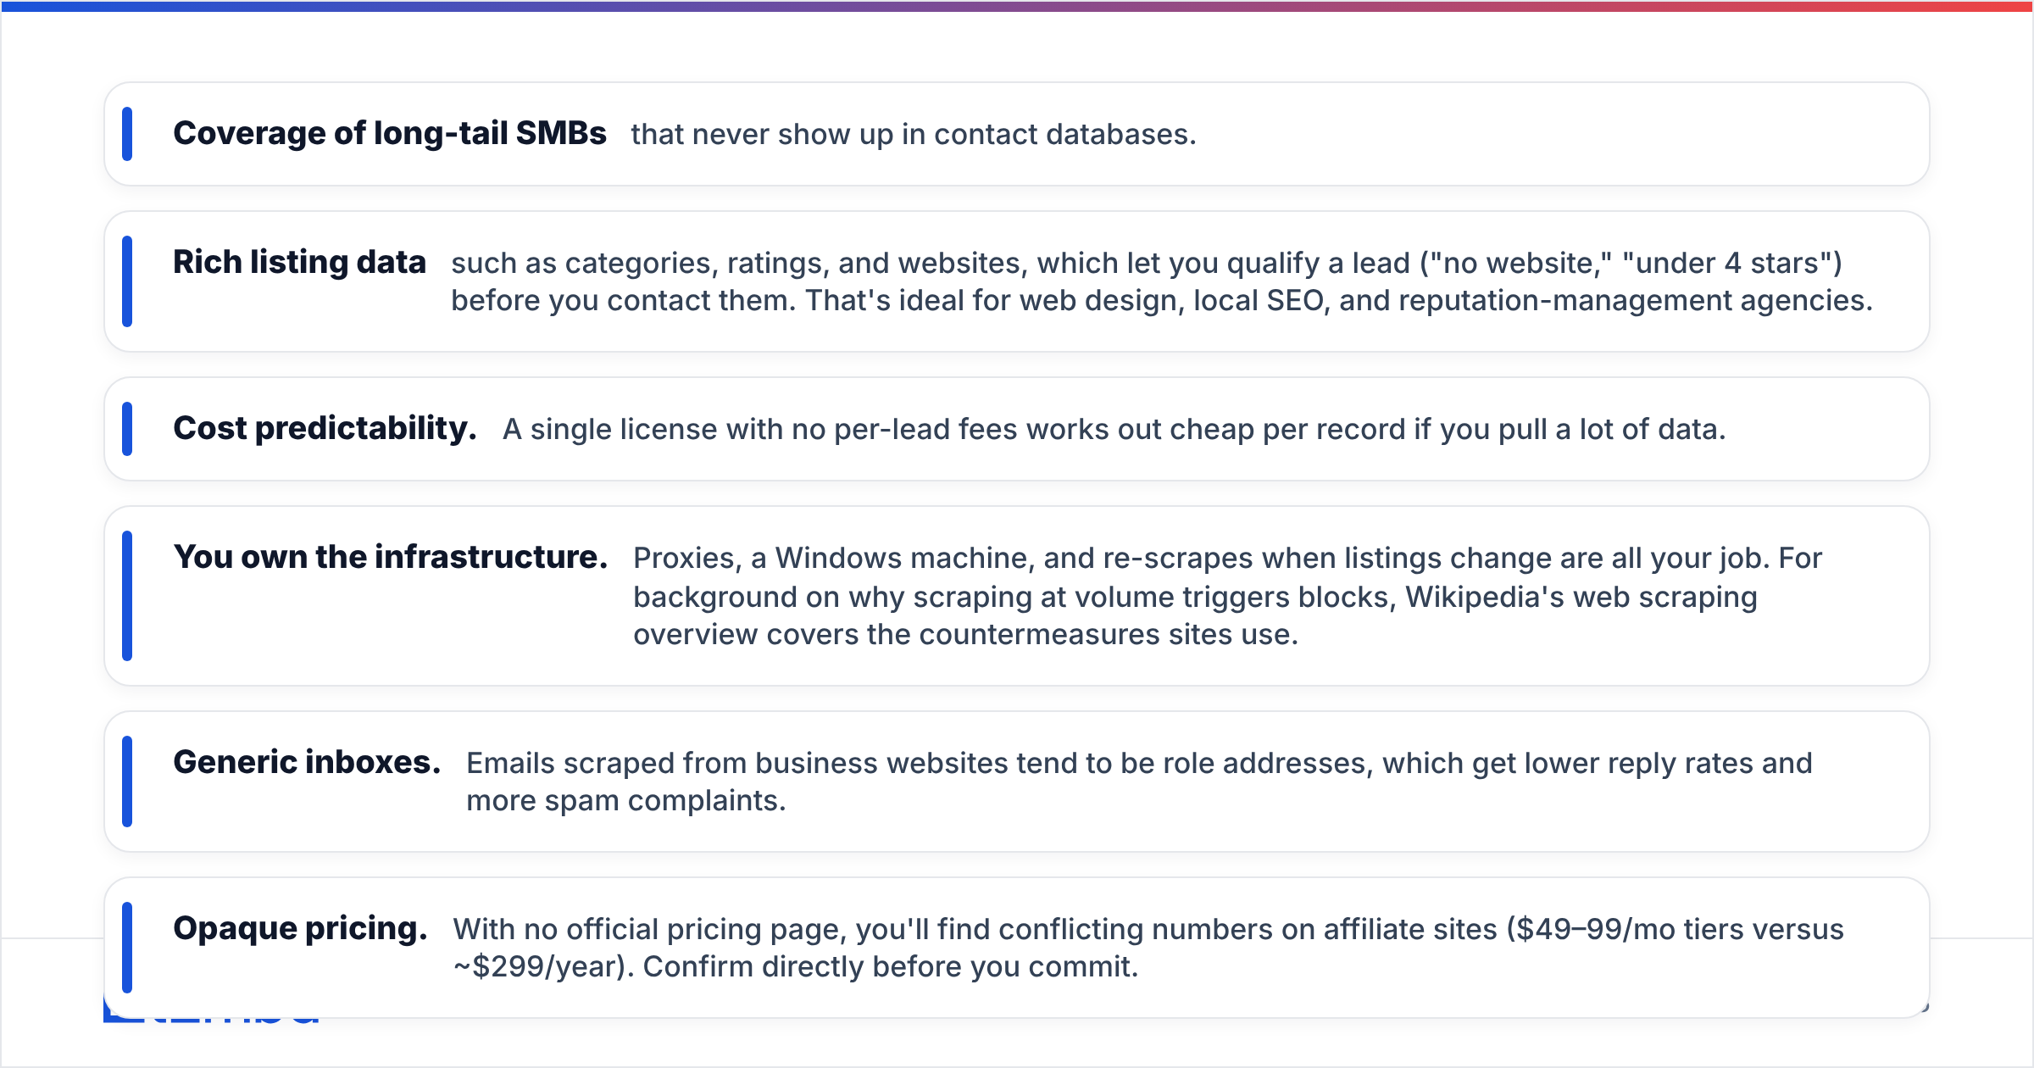Click the text about single license per-lead fees

[x=1114, y=429]
